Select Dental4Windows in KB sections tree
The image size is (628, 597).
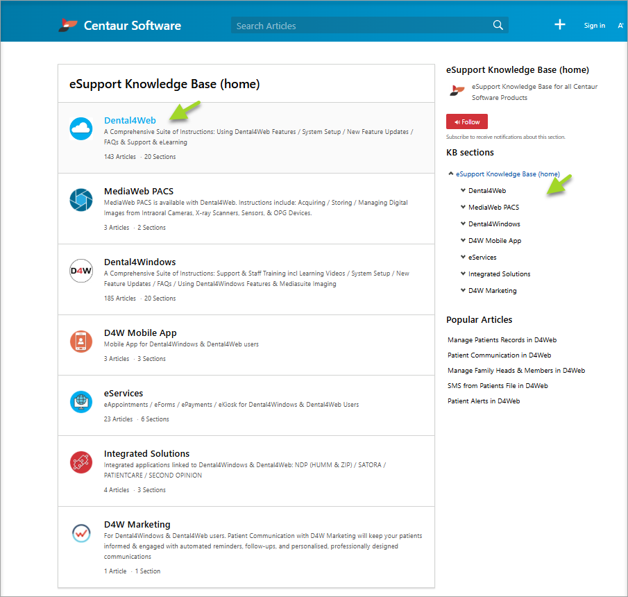tap(494, 224)
